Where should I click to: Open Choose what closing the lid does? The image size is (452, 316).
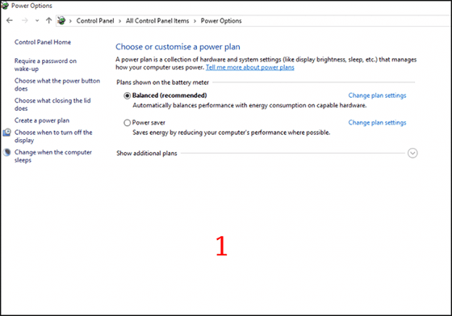(x=52, y=104)
